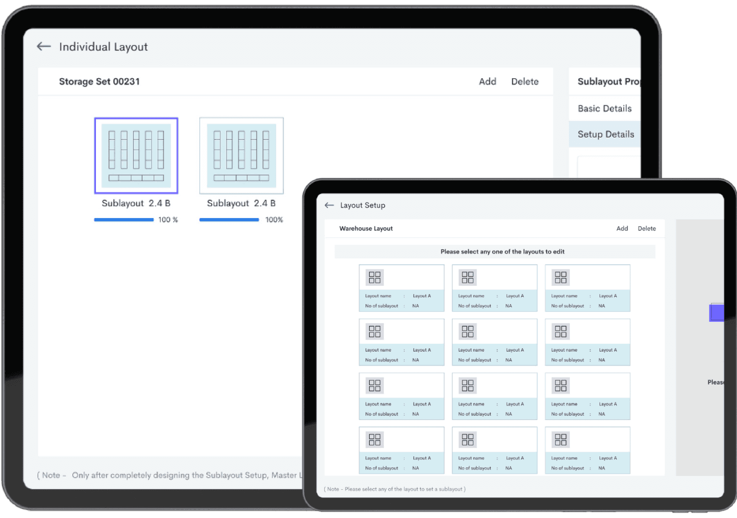
Task: Click the progress bar under the selected sublayout
Action: (x=124, y=220)
